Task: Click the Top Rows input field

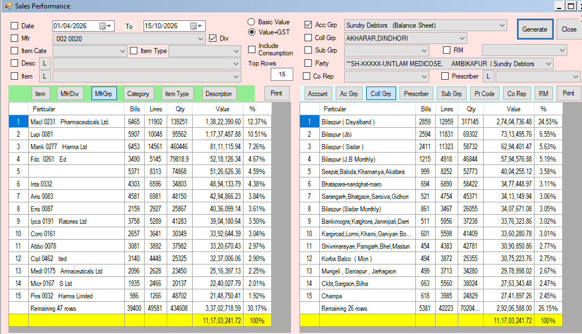Action: click(x=282, y=74)
